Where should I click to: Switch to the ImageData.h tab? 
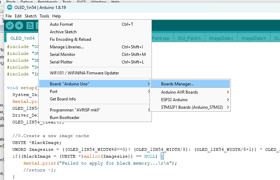[x=254, y=38]
